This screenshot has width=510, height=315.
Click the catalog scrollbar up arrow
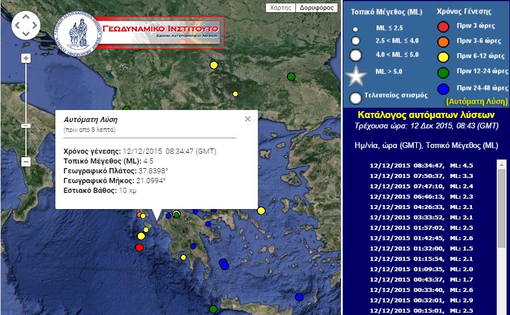tap(501, 164)
